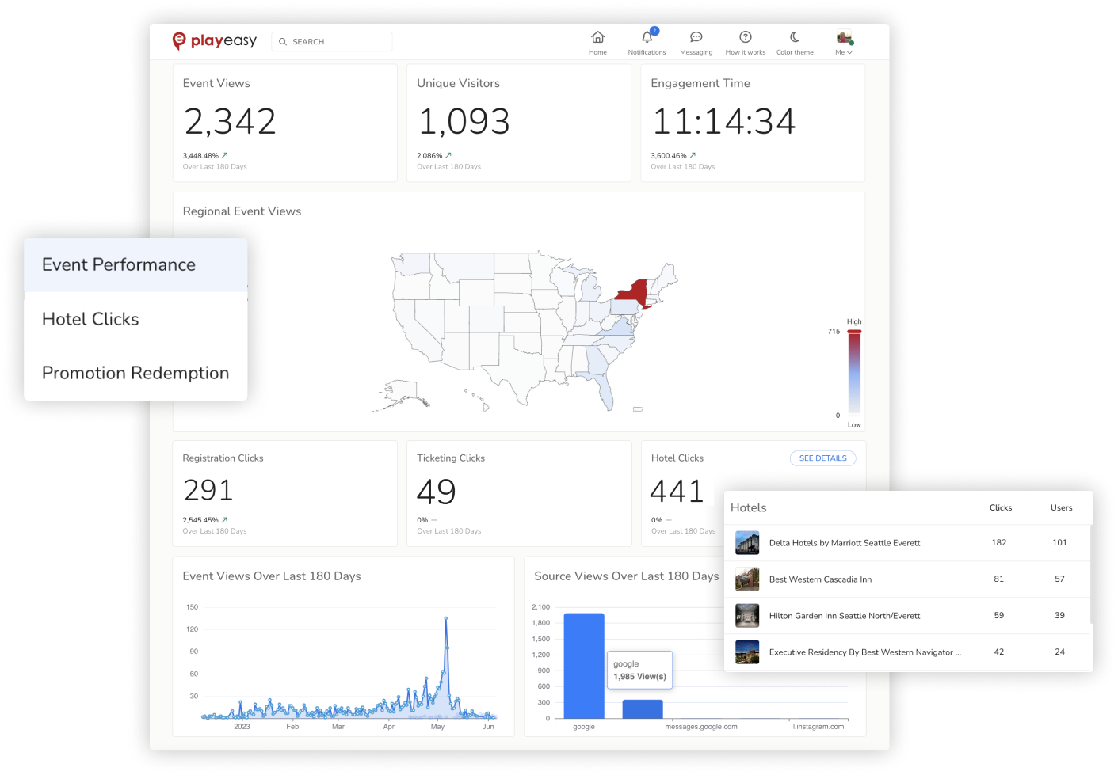Image resolution: width=1118 pixels, height=775 pixels.
Task: Select Promotion Redemption menu item
Action: [x=135, y=373]
